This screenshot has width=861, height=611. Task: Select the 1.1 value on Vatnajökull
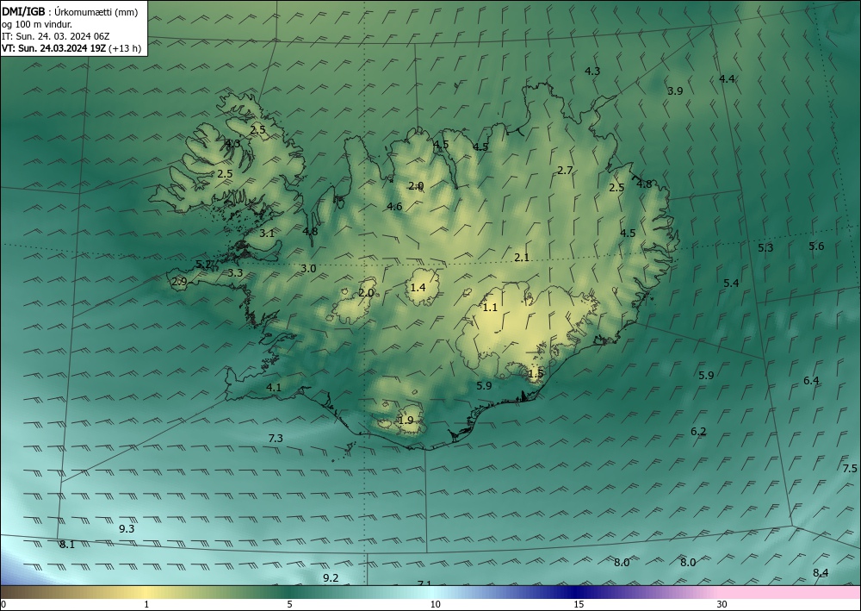490,308
